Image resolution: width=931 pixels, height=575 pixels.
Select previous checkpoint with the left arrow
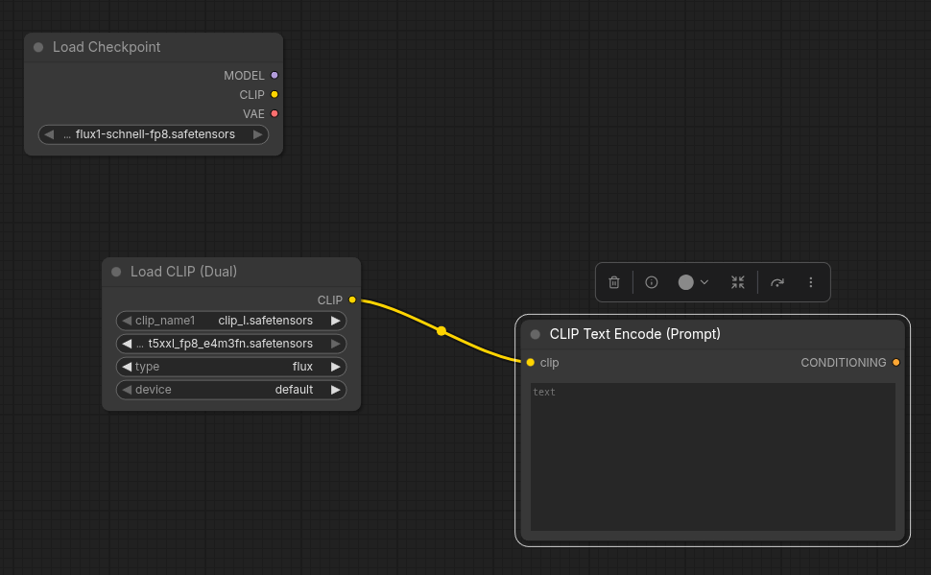[x=49, y=134]
